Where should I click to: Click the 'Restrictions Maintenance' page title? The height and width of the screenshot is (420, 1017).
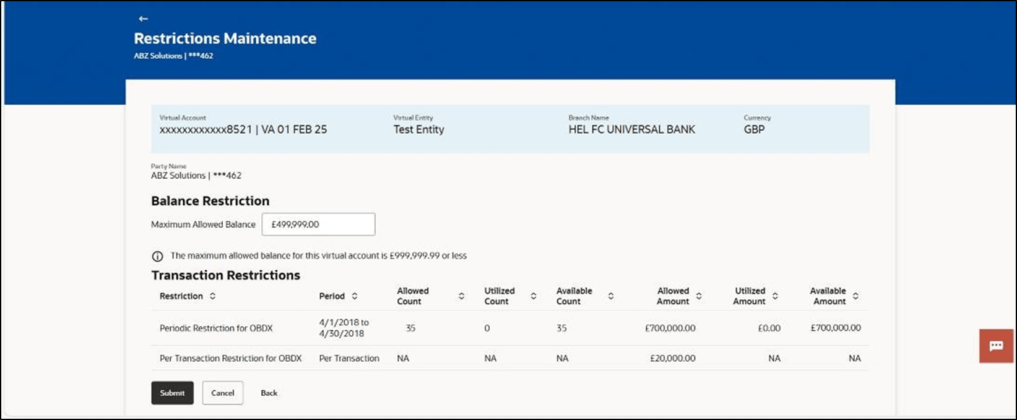[x=225, y=38]
